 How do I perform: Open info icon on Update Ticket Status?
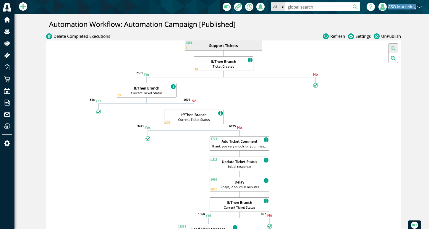[x=266, y=160]
